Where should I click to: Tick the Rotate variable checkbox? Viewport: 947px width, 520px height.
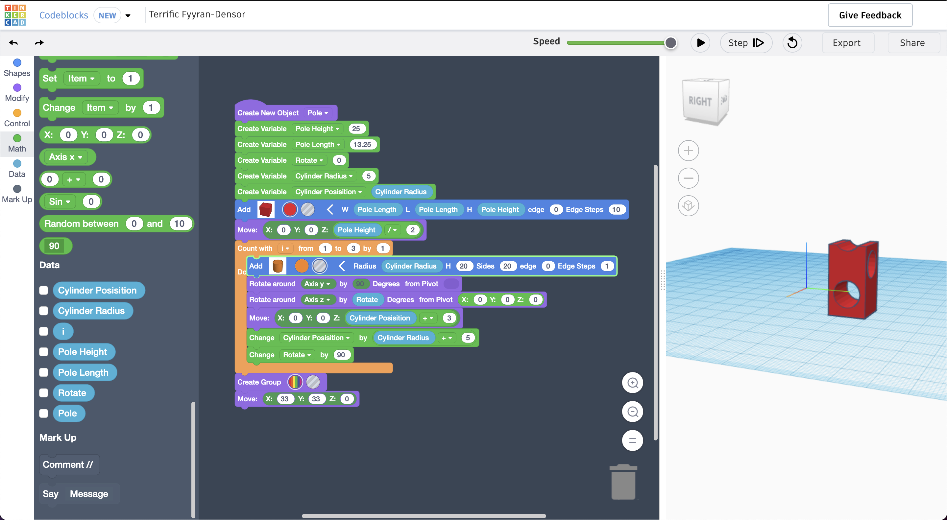tap(44, 393)
